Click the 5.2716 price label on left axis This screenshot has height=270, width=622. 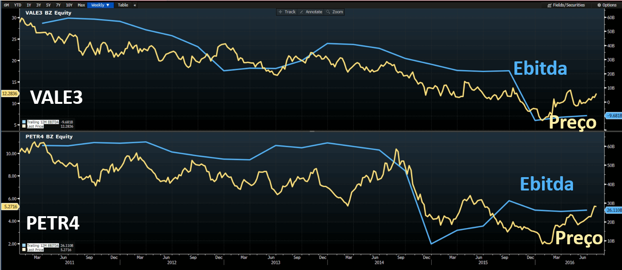point(9,207)
